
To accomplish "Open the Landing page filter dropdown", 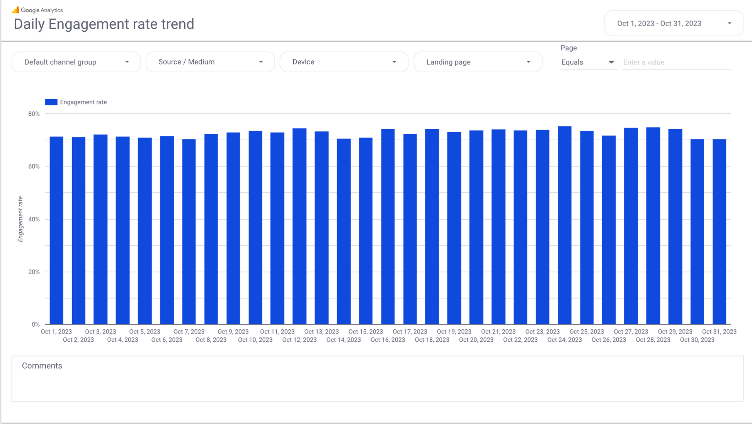I will pyautogui.click(x=478, y=62).
